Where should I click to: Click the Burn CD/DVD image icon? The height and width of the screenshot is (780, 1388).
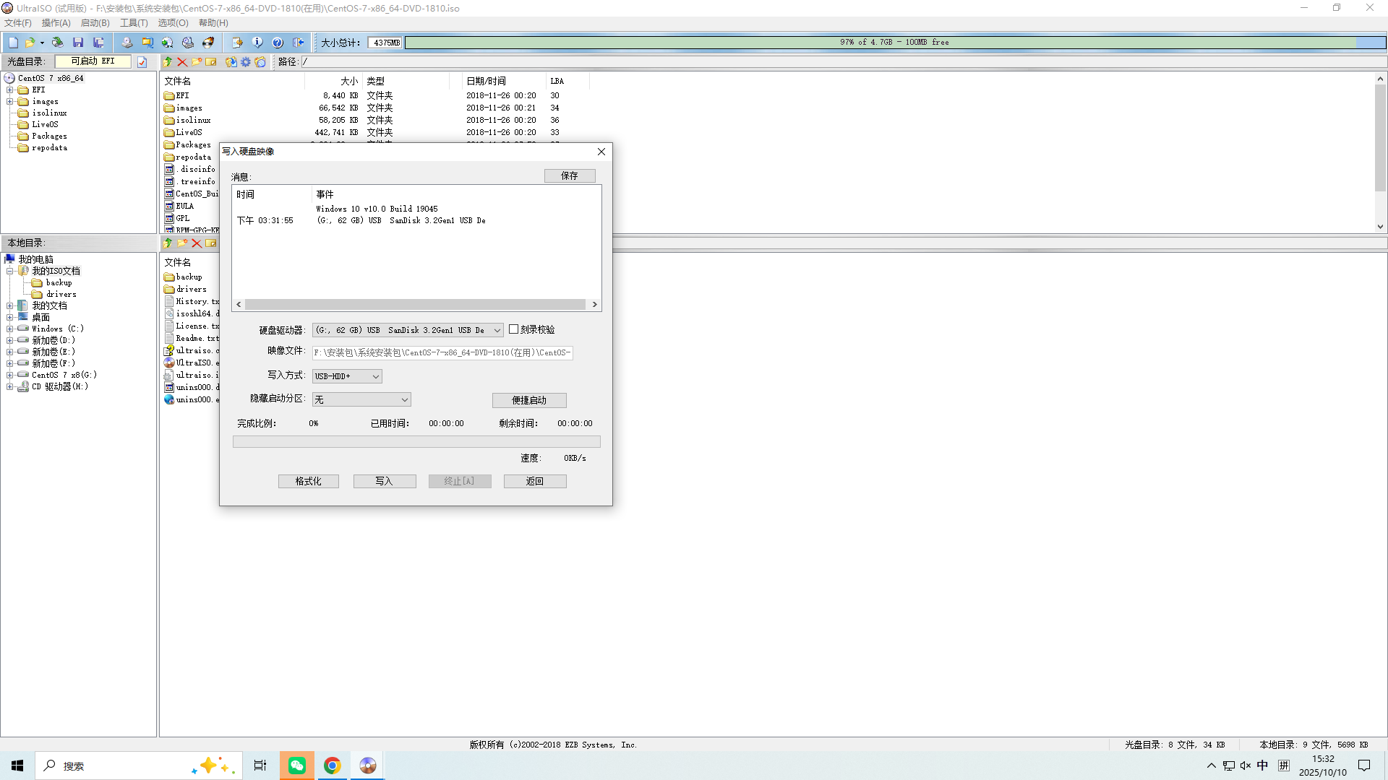click(x=208, y=43)
